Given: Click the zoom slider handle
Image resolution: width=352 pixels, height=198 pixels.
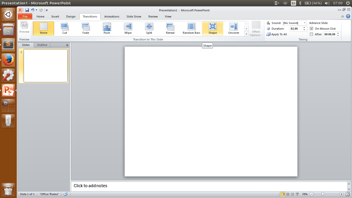Looking at the screenshot, I should pos(323,194).
